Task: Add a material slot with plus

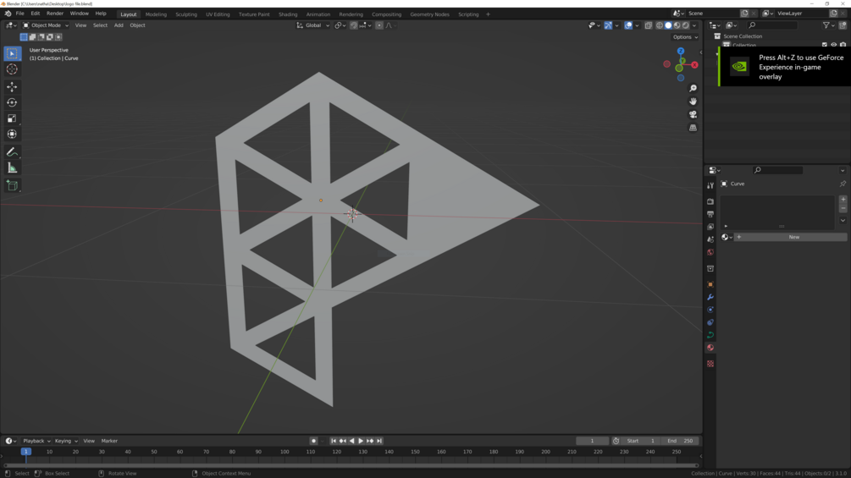Action: [843, 200]
